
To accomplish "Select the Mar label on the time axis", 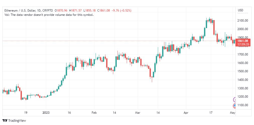I will [138, 113].
